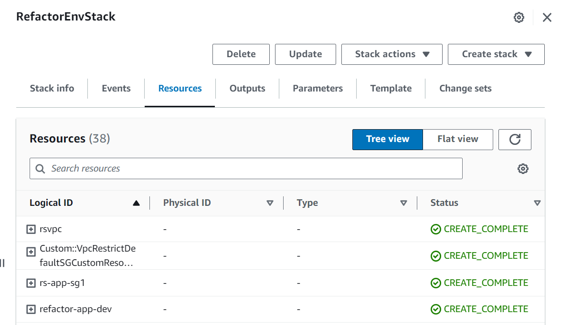
Task: Open the Stack actions dropdown
Action: point(392,54)
